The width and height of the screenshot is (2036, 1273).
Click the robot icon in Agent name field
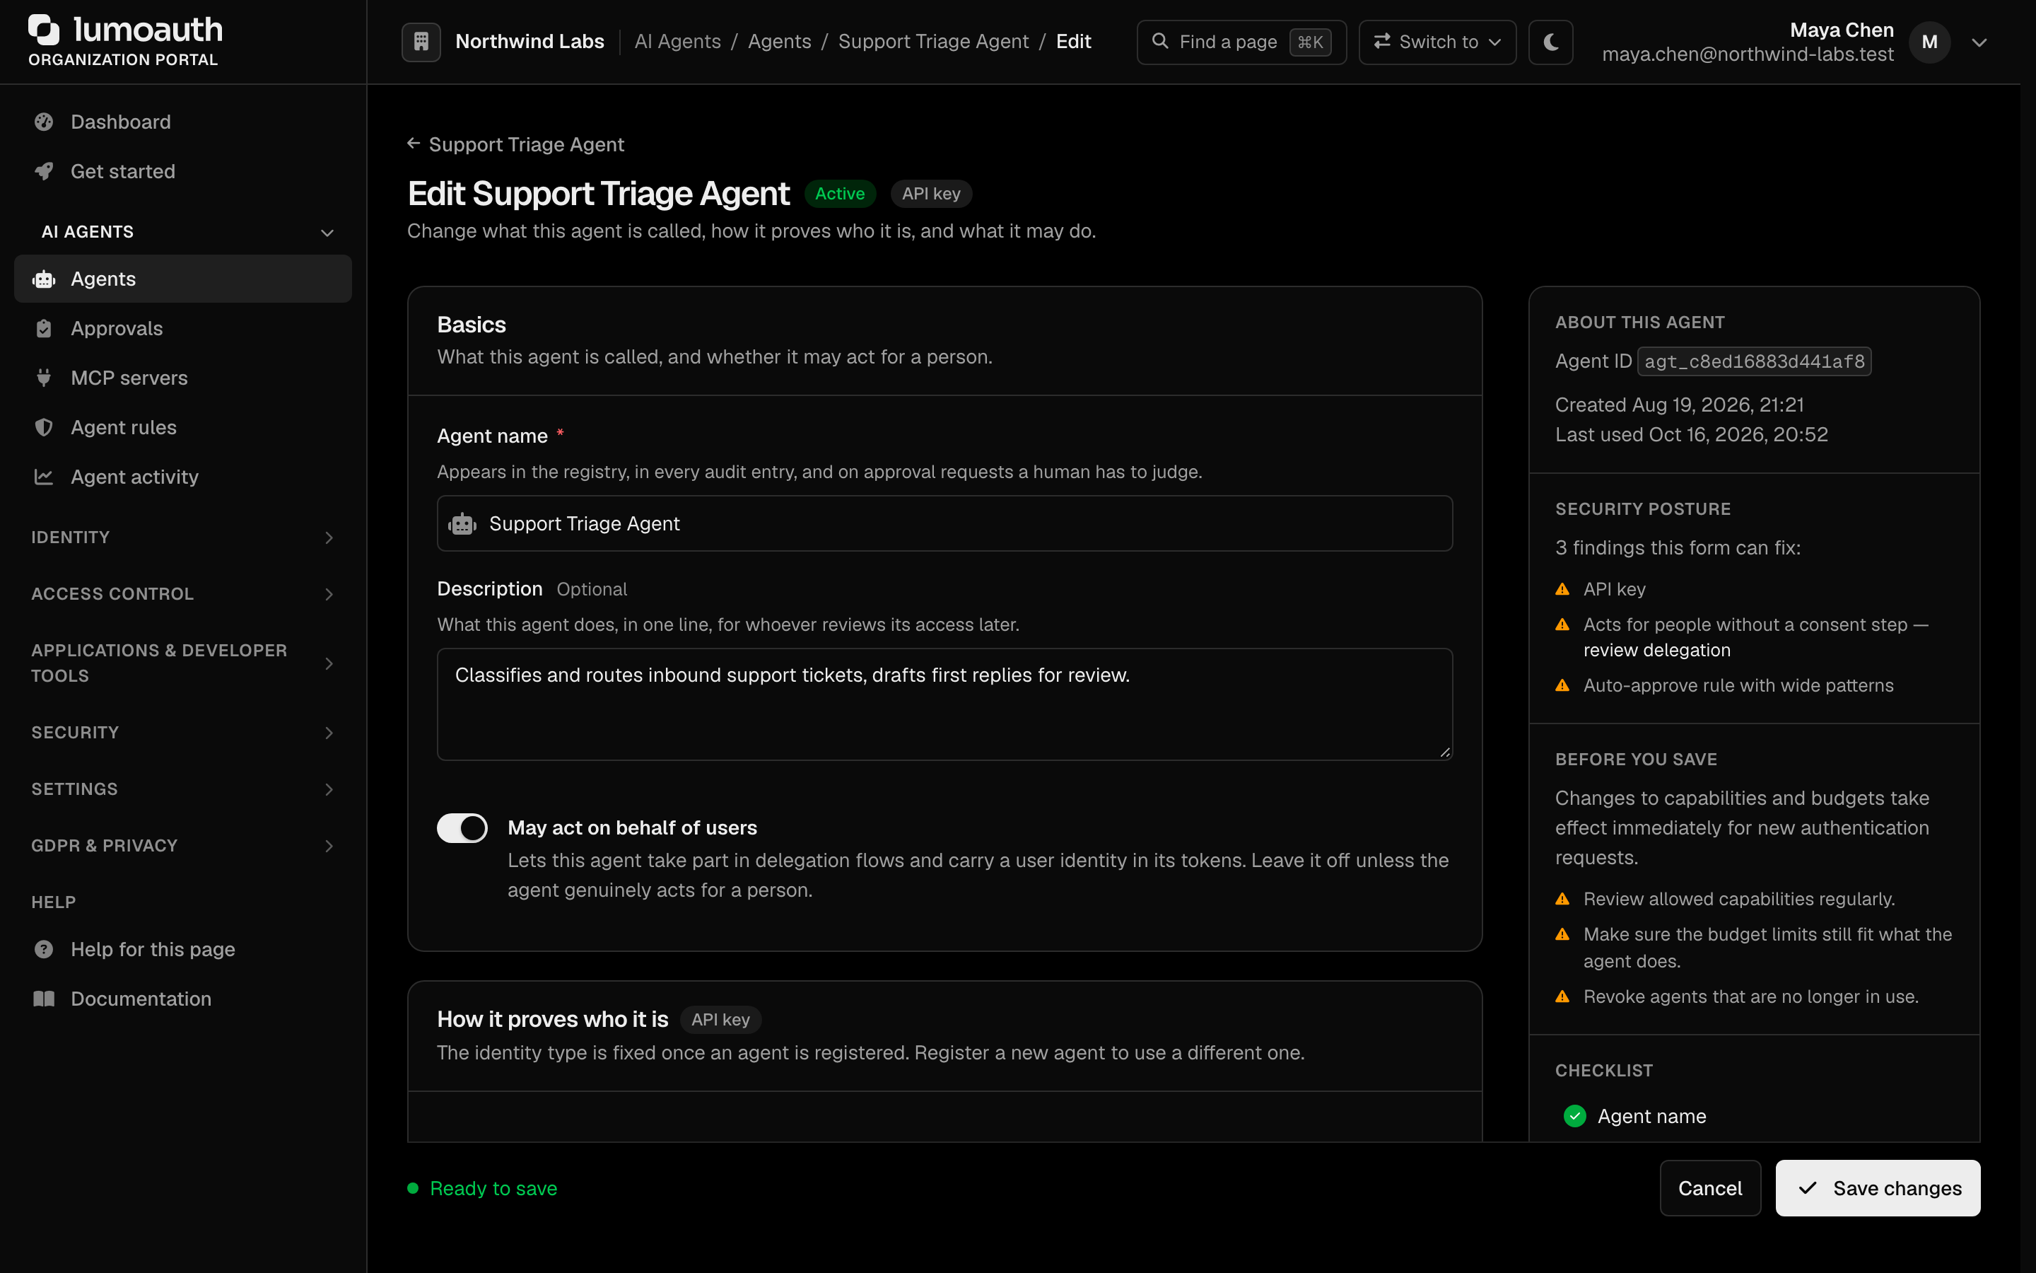[x=463, y=523]
